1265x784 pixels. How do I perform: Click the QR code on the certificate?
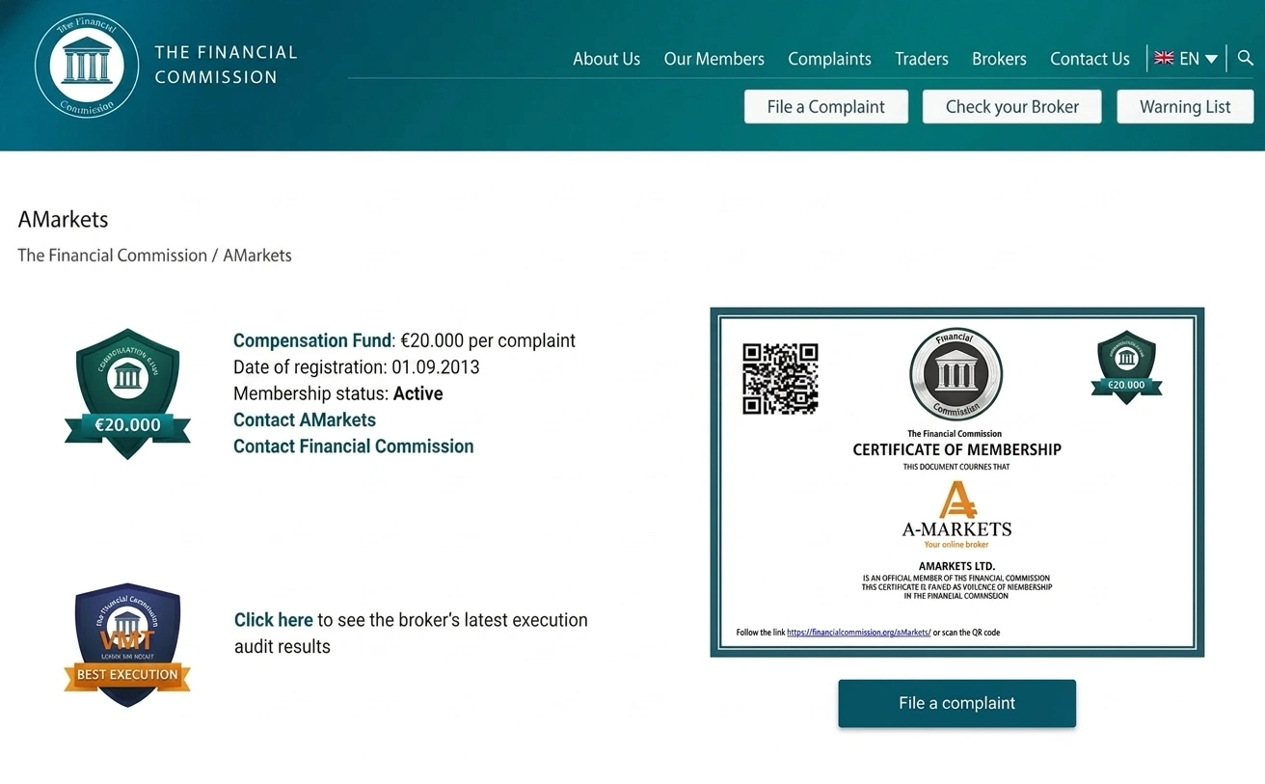(x=780, y=379)
